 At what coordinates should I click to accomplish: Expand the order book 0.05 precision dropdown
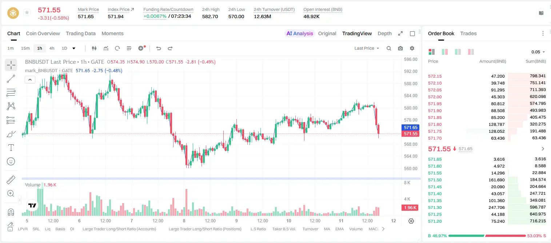(x=538, y=52)
